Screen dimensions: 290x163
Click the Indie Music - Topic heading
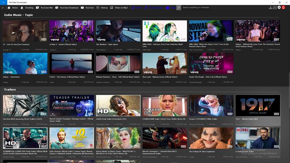pyautogui.click(x=19, y=15)
